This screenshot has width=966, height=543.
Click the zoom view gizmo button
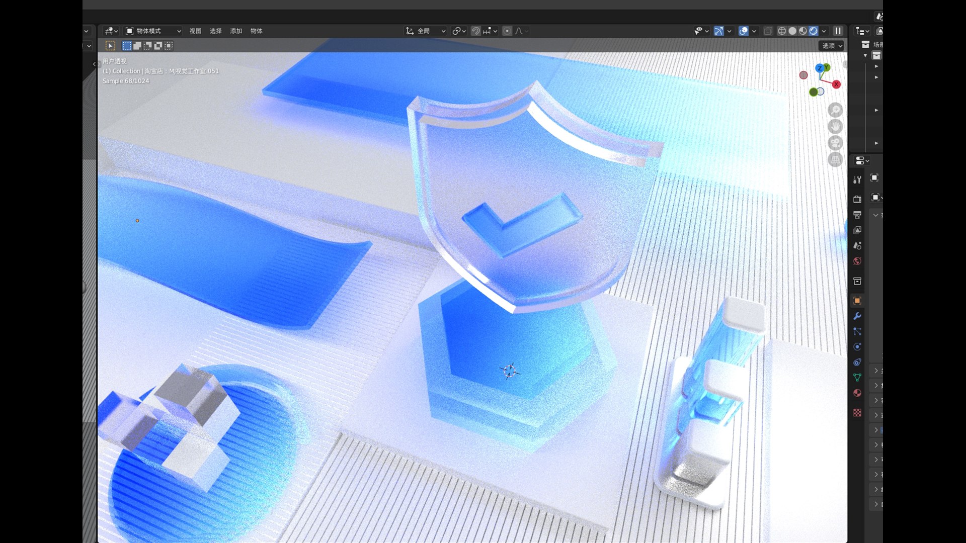pyautogui.click(x=835, y=110)
